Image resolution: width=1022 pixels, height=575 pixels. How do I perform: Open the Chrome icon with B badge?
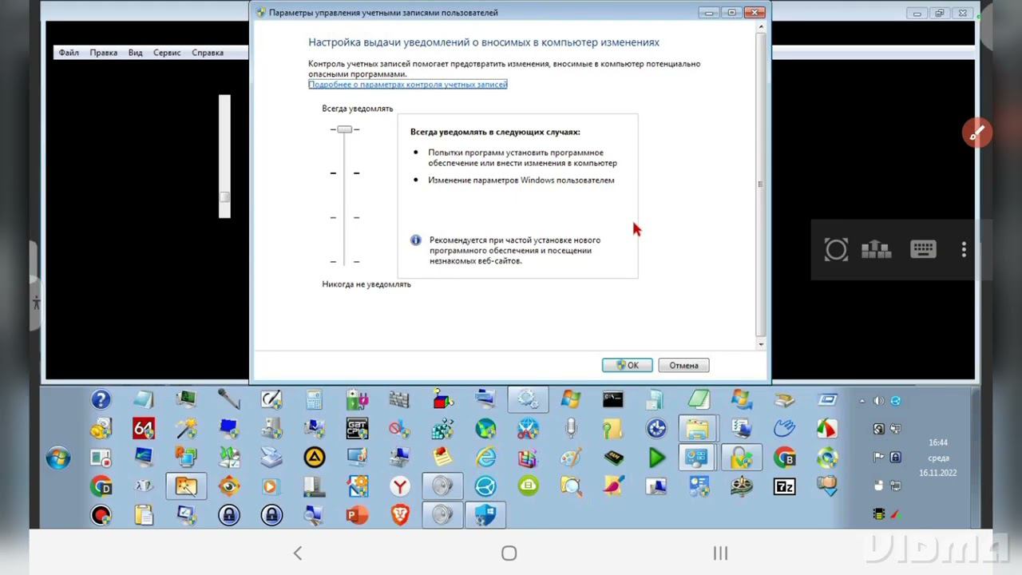(784, 458)
